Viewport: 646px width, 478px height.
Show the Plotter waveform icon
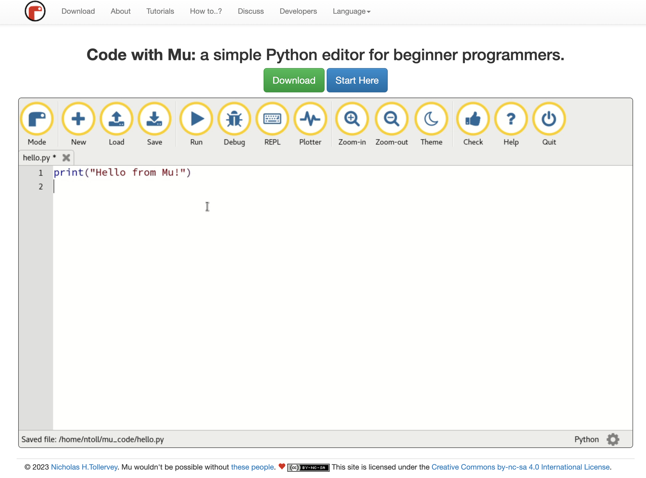pos(310,119)
